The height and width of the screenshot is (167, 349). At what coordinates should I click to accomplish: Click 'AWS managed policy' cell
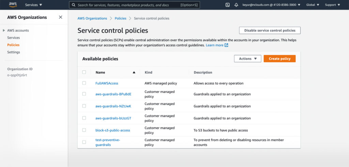click(x=161, y=83)
